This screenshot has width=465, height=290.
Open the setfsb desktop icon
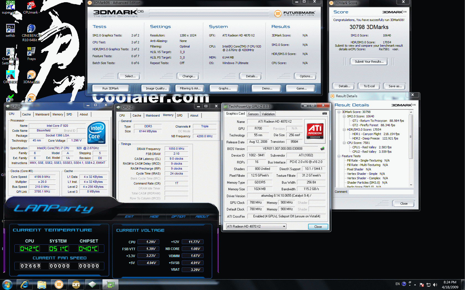pos(10,30)
